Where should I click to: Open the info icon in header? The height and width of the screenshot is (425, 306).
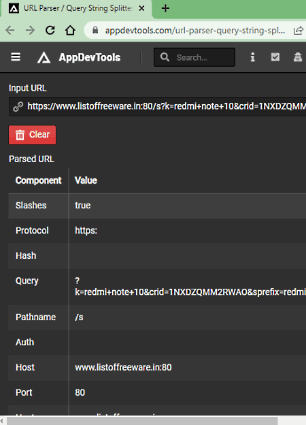tap(252, 57)
